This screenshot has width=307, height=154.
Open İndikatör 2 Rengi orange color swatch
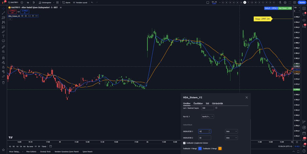pyautogui.click(x=220, y=148)
